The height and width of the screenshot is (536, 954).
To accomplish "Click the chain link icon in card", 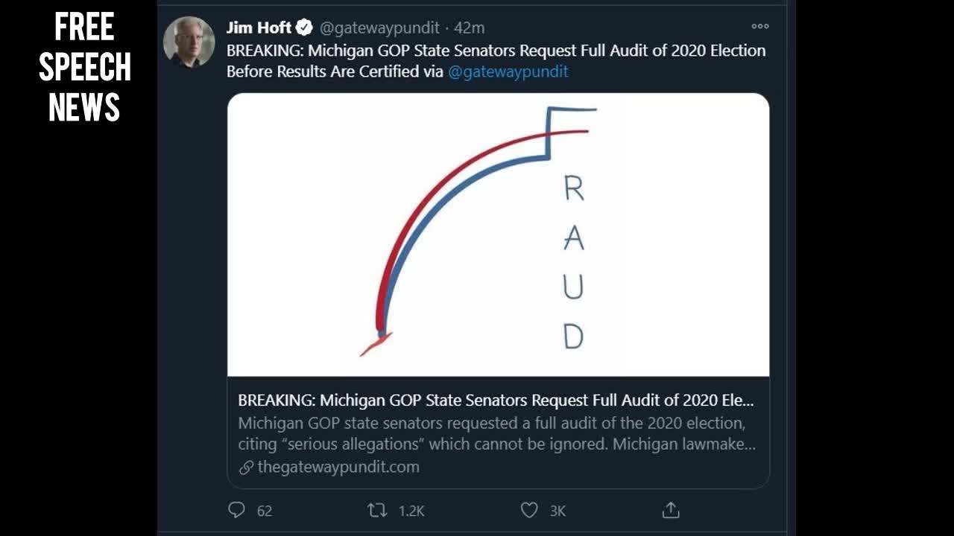I will tap(246, 468).
